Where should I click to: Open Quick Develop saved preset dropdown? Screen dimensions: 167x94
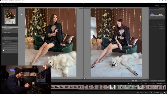(152, 20)
